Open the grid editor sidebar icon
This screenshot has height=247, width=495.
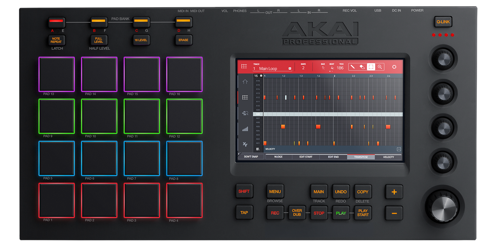pos(245,97)
